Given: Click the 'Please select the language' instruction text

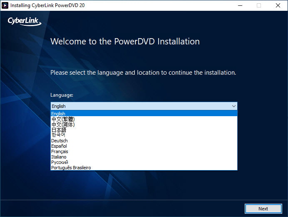Looking at the screenshot, I should click(143, 73).
